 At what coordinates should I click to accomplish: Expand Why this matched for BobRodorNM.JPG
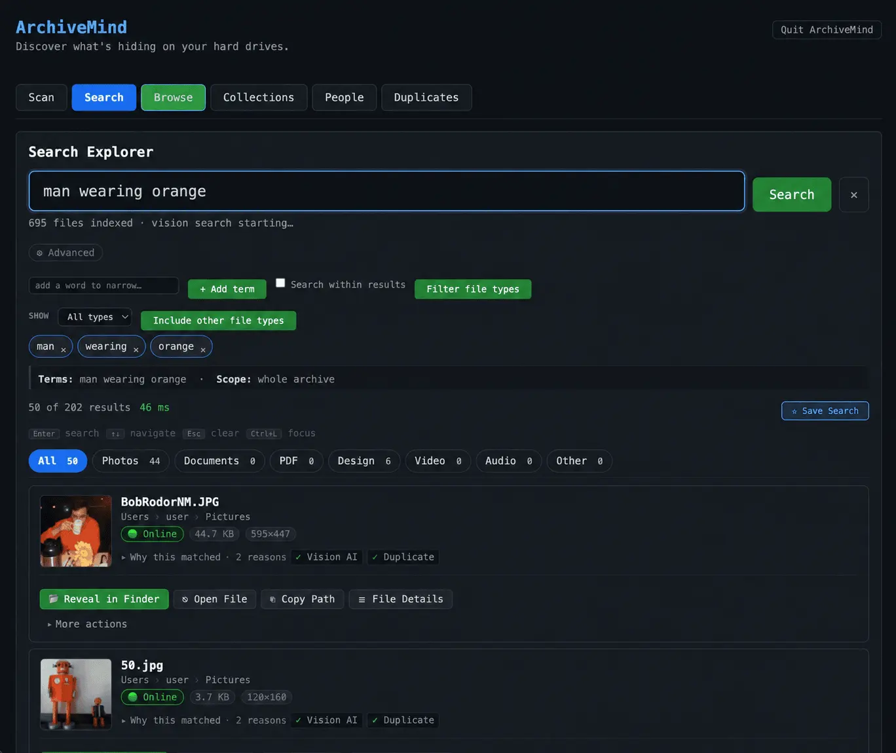204,557
